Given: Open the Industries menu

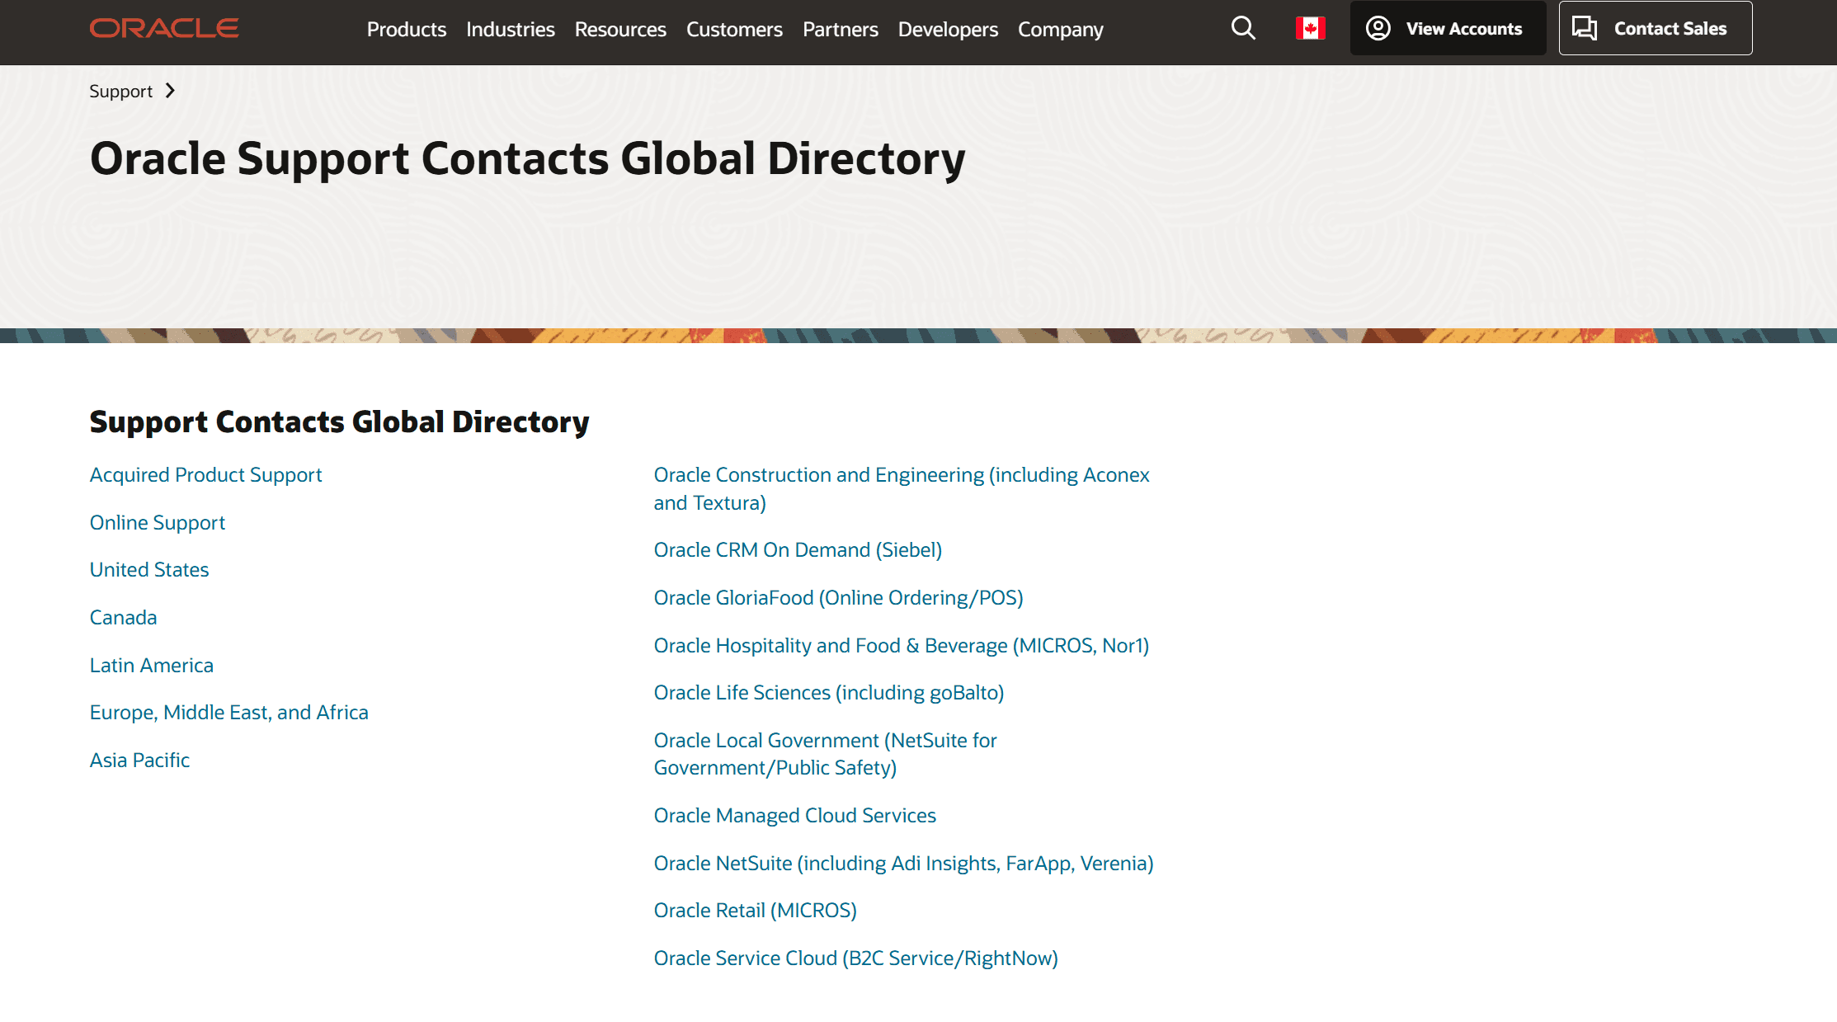Looking at the screenshot, I should tap(511, 29).
